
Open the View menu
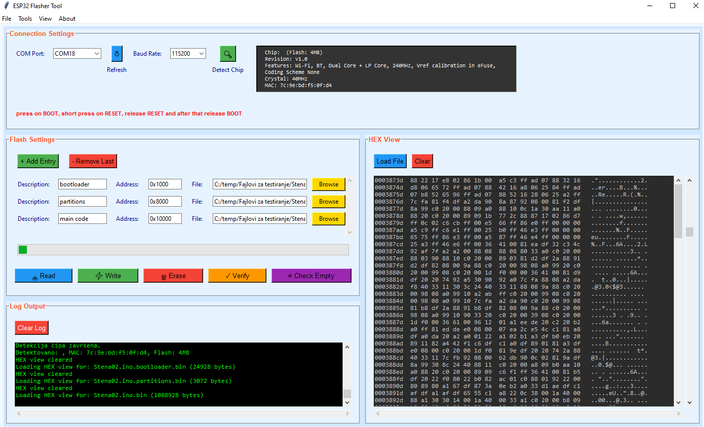[x=45, y=19]
